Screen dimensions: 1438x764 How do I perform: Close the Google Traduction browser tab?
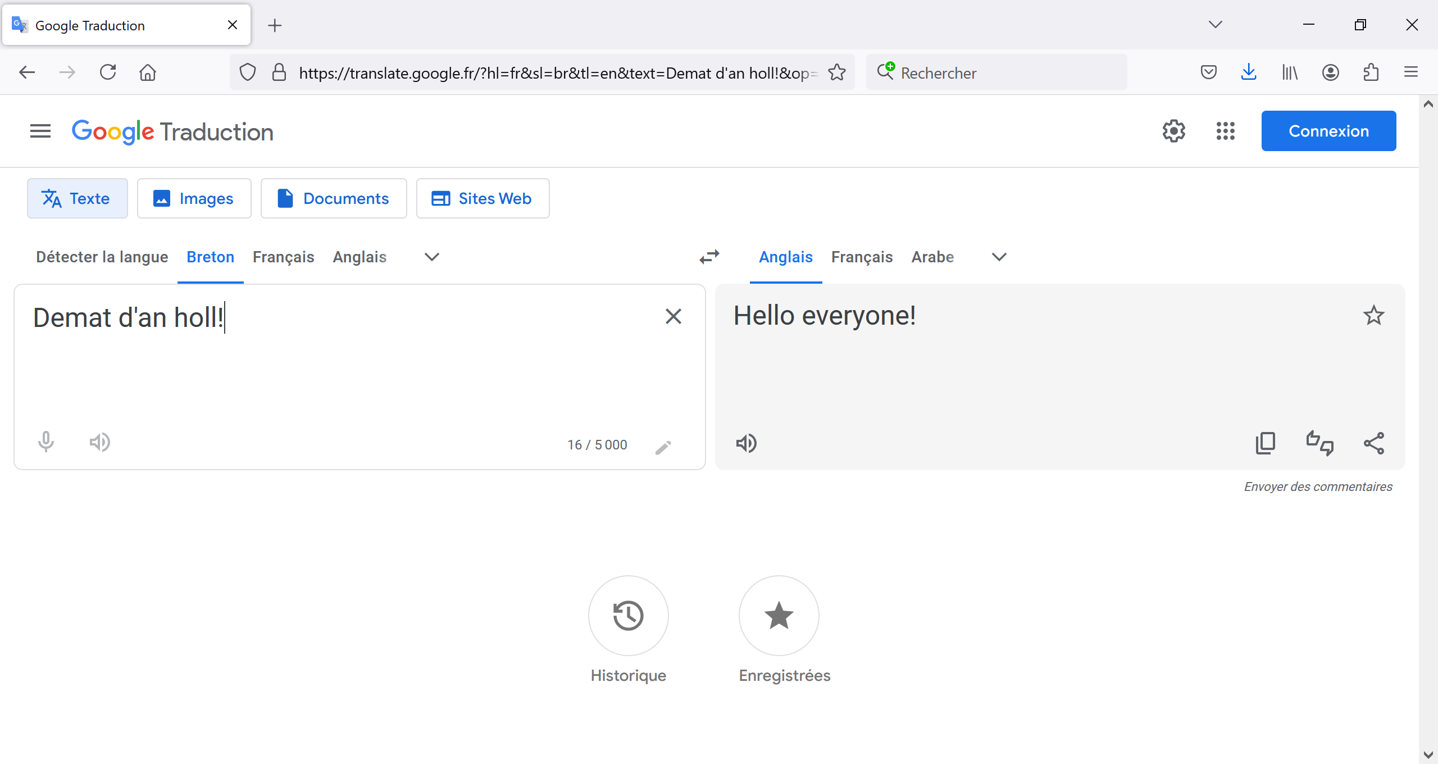tap(233, 25)
